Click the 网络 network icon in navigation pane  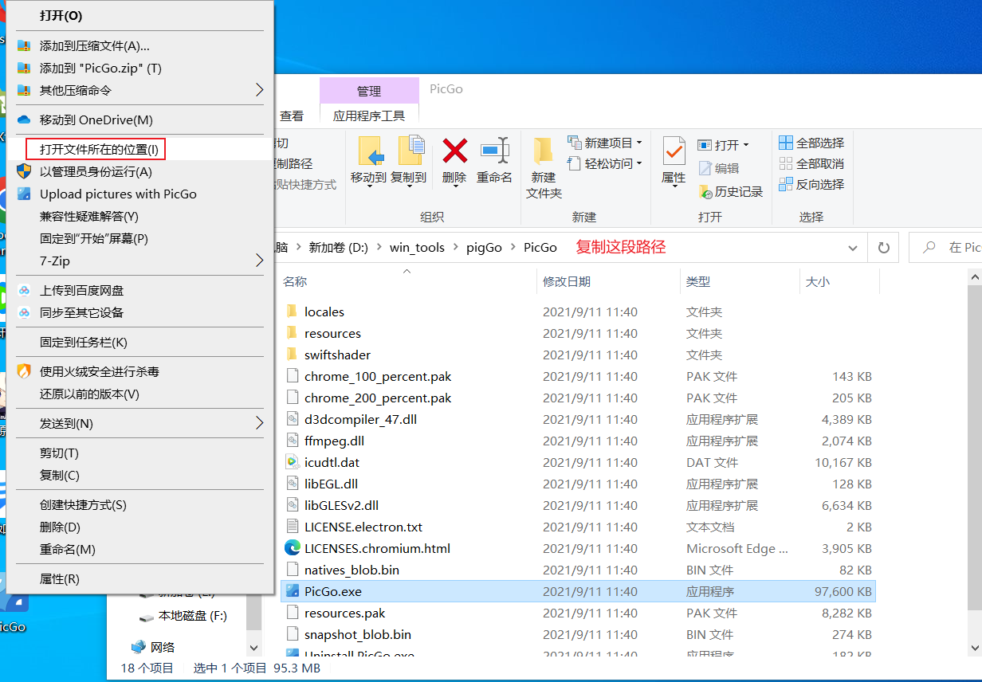point(139,646)
